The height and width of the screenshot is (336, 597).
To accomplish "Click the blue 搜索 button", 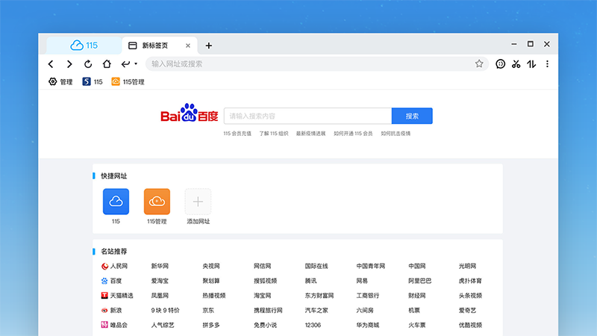I will (x=412, y=116).
